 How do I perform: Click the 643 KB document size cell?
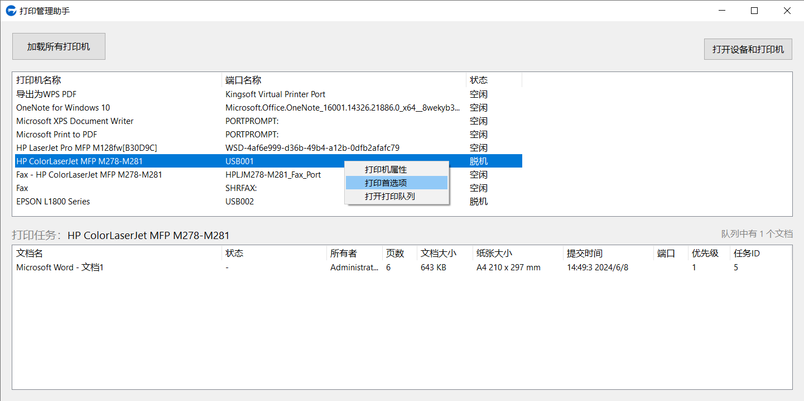coord(434,268)
